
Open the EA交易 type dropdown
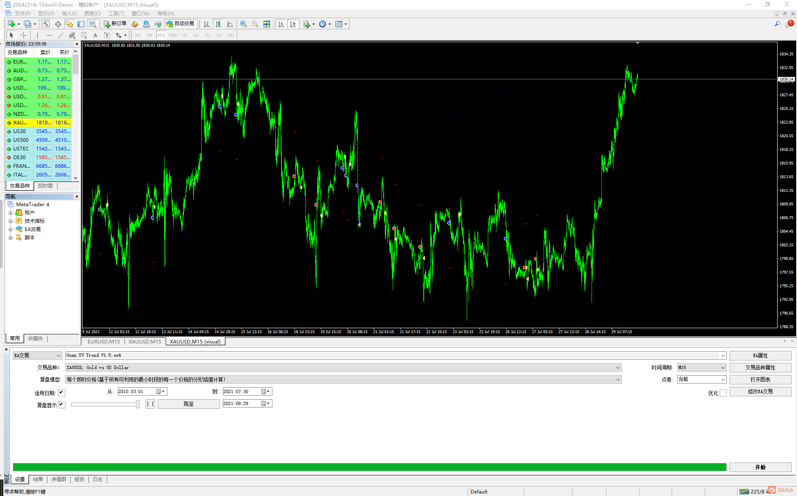pos(37,355)
